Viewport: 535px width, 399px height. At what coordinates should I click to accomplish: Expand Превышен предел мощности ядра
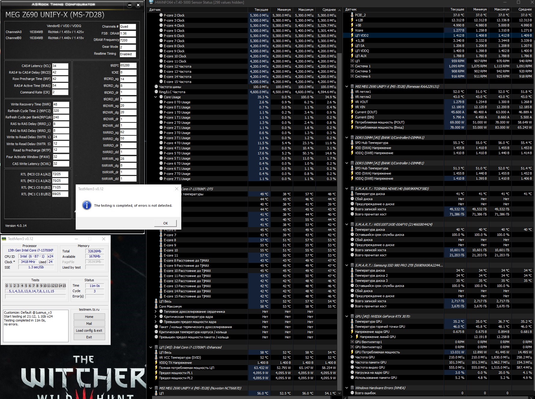pyautogui.click(x=156, y=322)
